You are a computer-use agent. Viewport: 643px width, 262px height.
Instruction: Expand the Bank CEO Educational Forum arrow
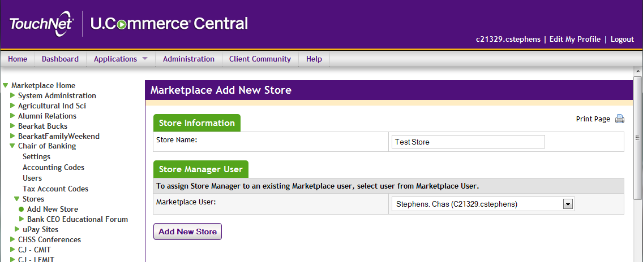[22, 219]
